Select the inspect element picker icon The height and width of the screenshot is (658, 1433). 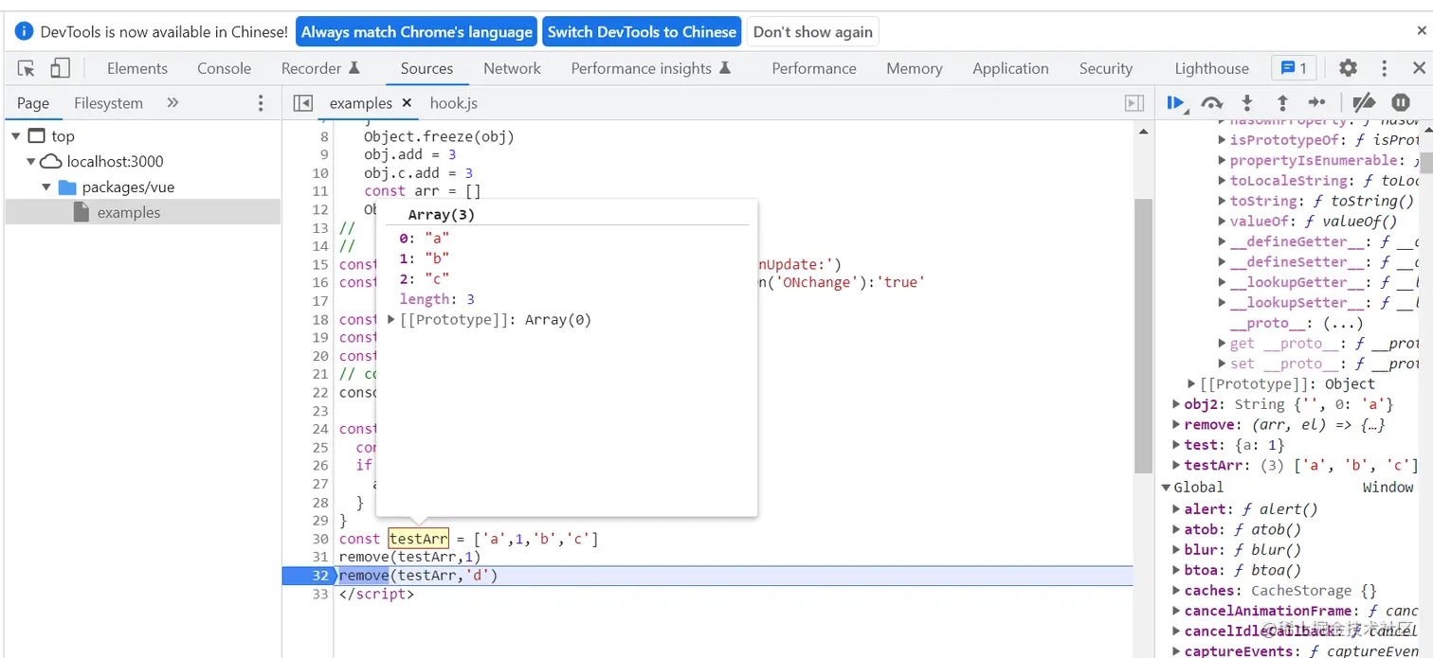point(27,68)
